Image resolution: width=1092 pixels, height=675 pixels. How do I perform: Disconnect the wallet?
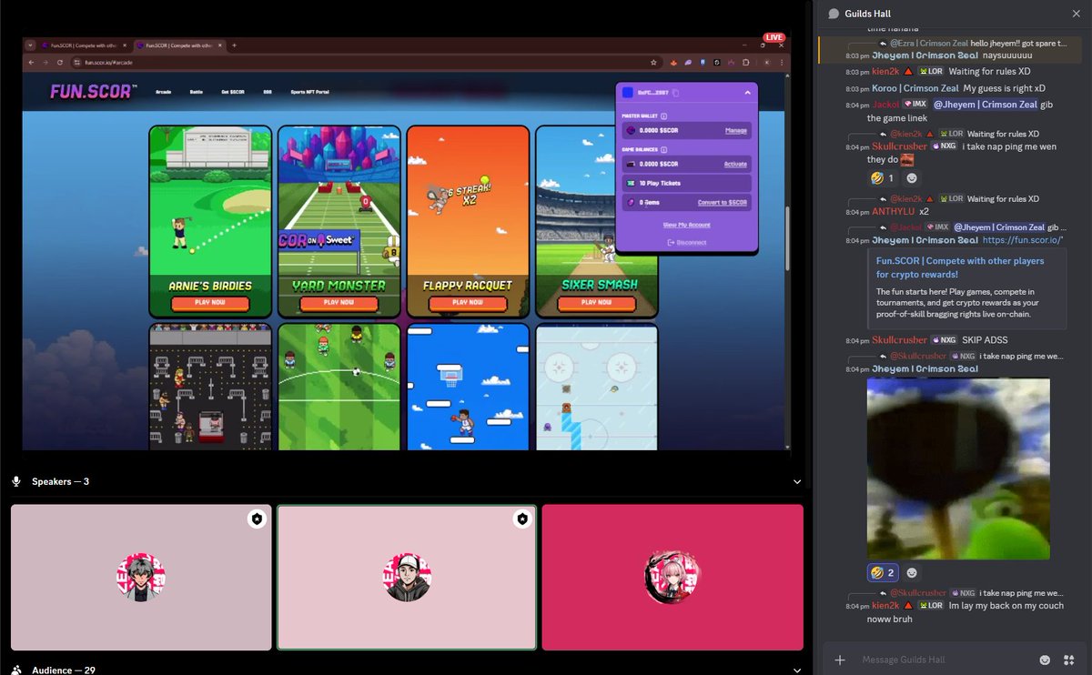[x=686, y=242]
